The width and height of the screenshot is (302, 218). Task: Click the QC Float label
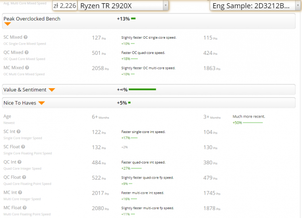click(12, 177)
